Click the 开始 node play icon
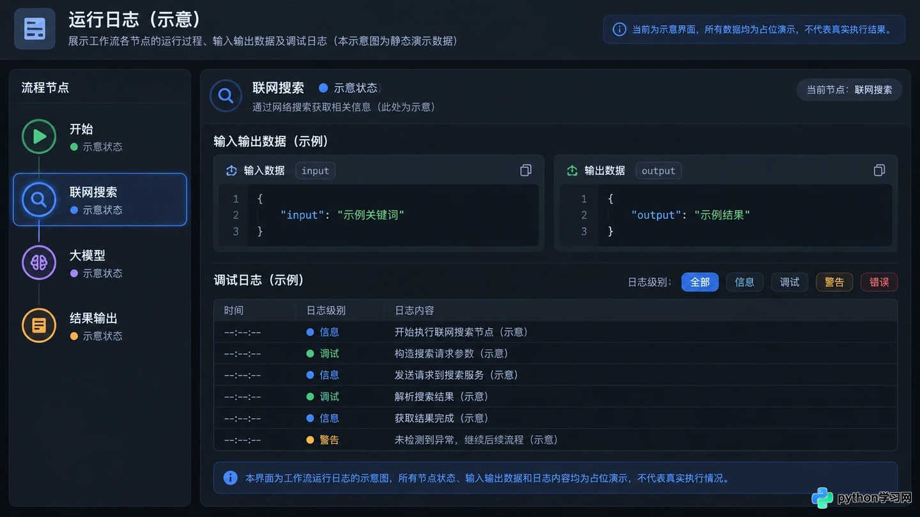The width and height of the screenshot is (920, 517). point(39,137)
